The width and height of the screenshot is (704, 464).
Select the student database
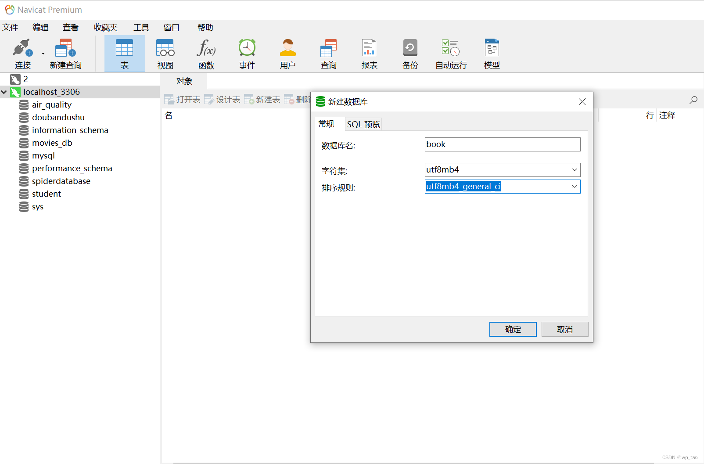46,194
